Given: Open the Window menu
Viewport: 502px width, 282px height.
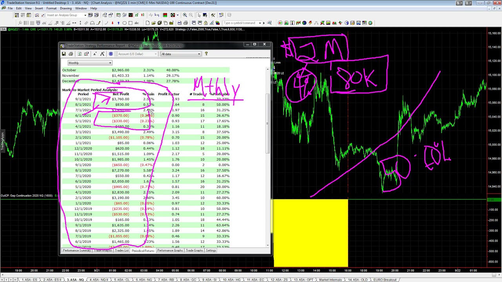Looking at the screenshot, I should (x=81, y=8).
